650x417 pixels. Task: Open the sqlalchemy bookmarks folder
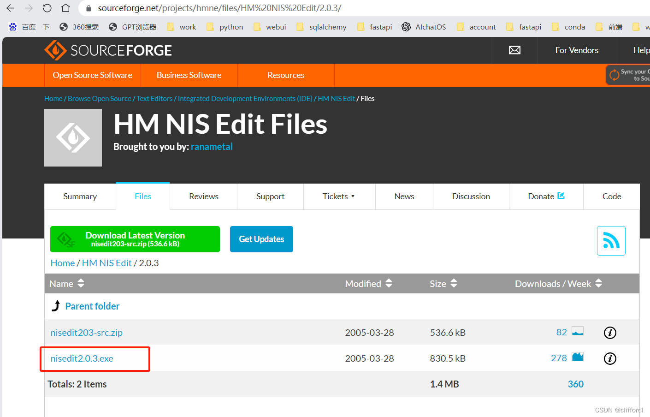pos(321,27)
